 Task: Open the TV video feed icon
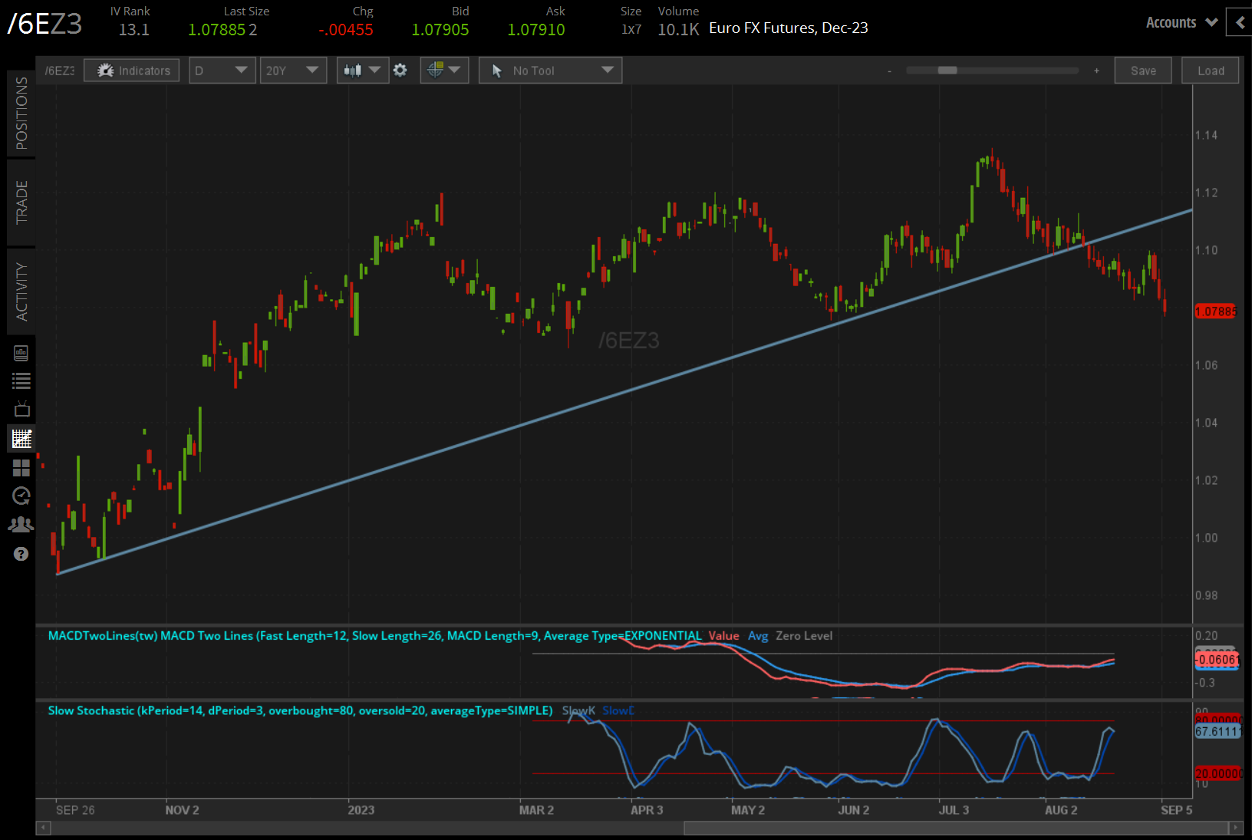21,409
